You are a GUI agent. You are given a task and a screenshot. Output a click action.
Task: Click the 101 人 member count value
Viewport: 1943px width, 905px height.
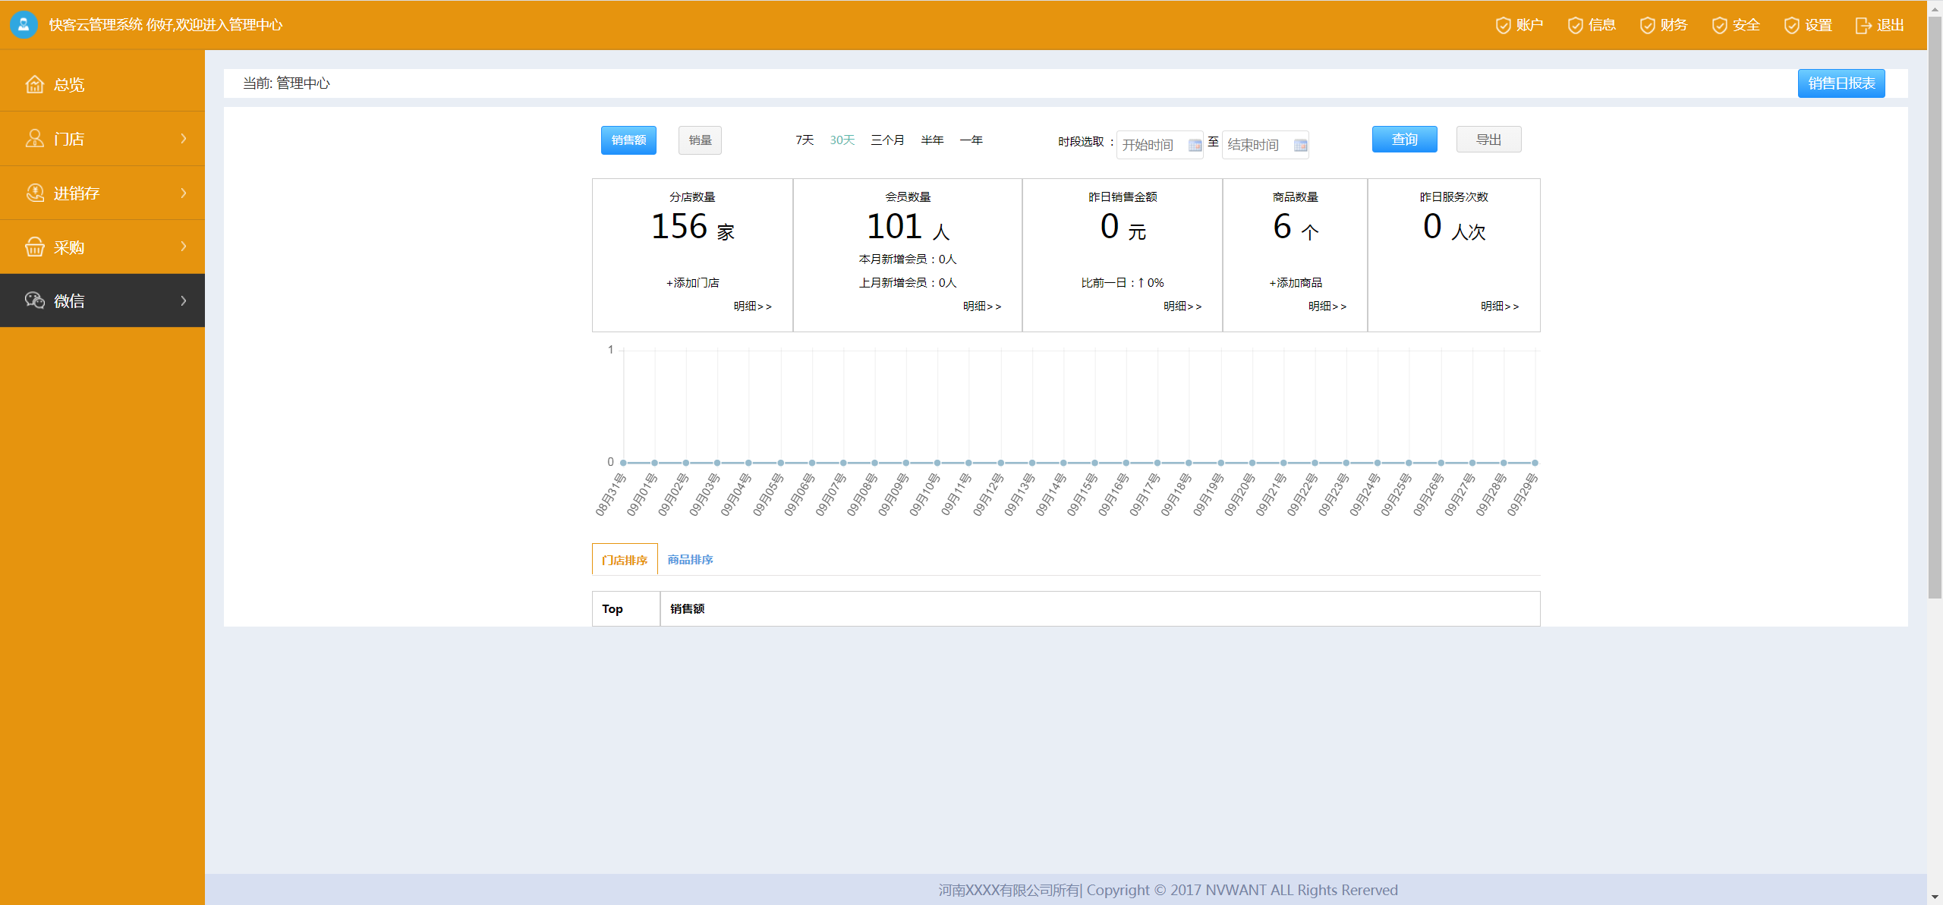point(908,228)
